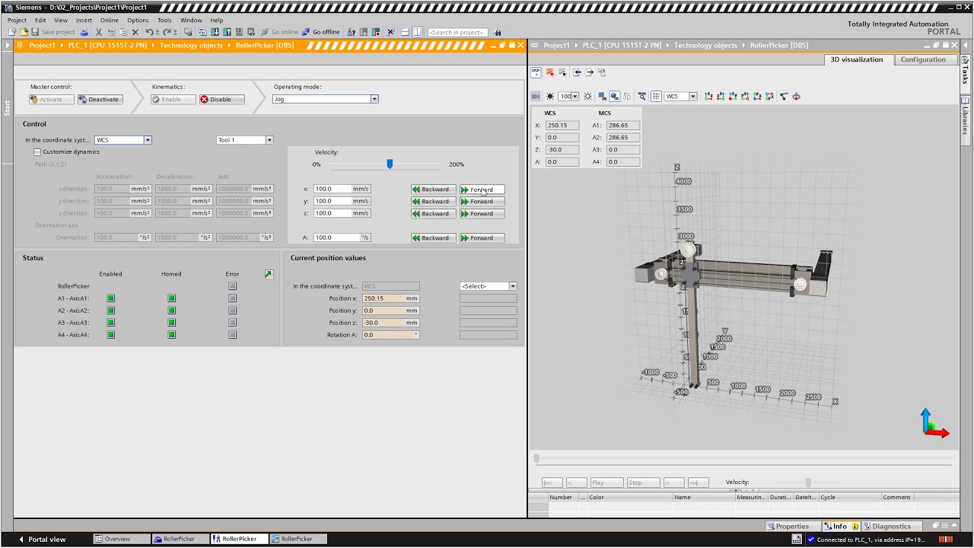The height and width of the screenshot is (548, 974).
Task: Open the position values Select dropdown
Action: coord(512,286)
